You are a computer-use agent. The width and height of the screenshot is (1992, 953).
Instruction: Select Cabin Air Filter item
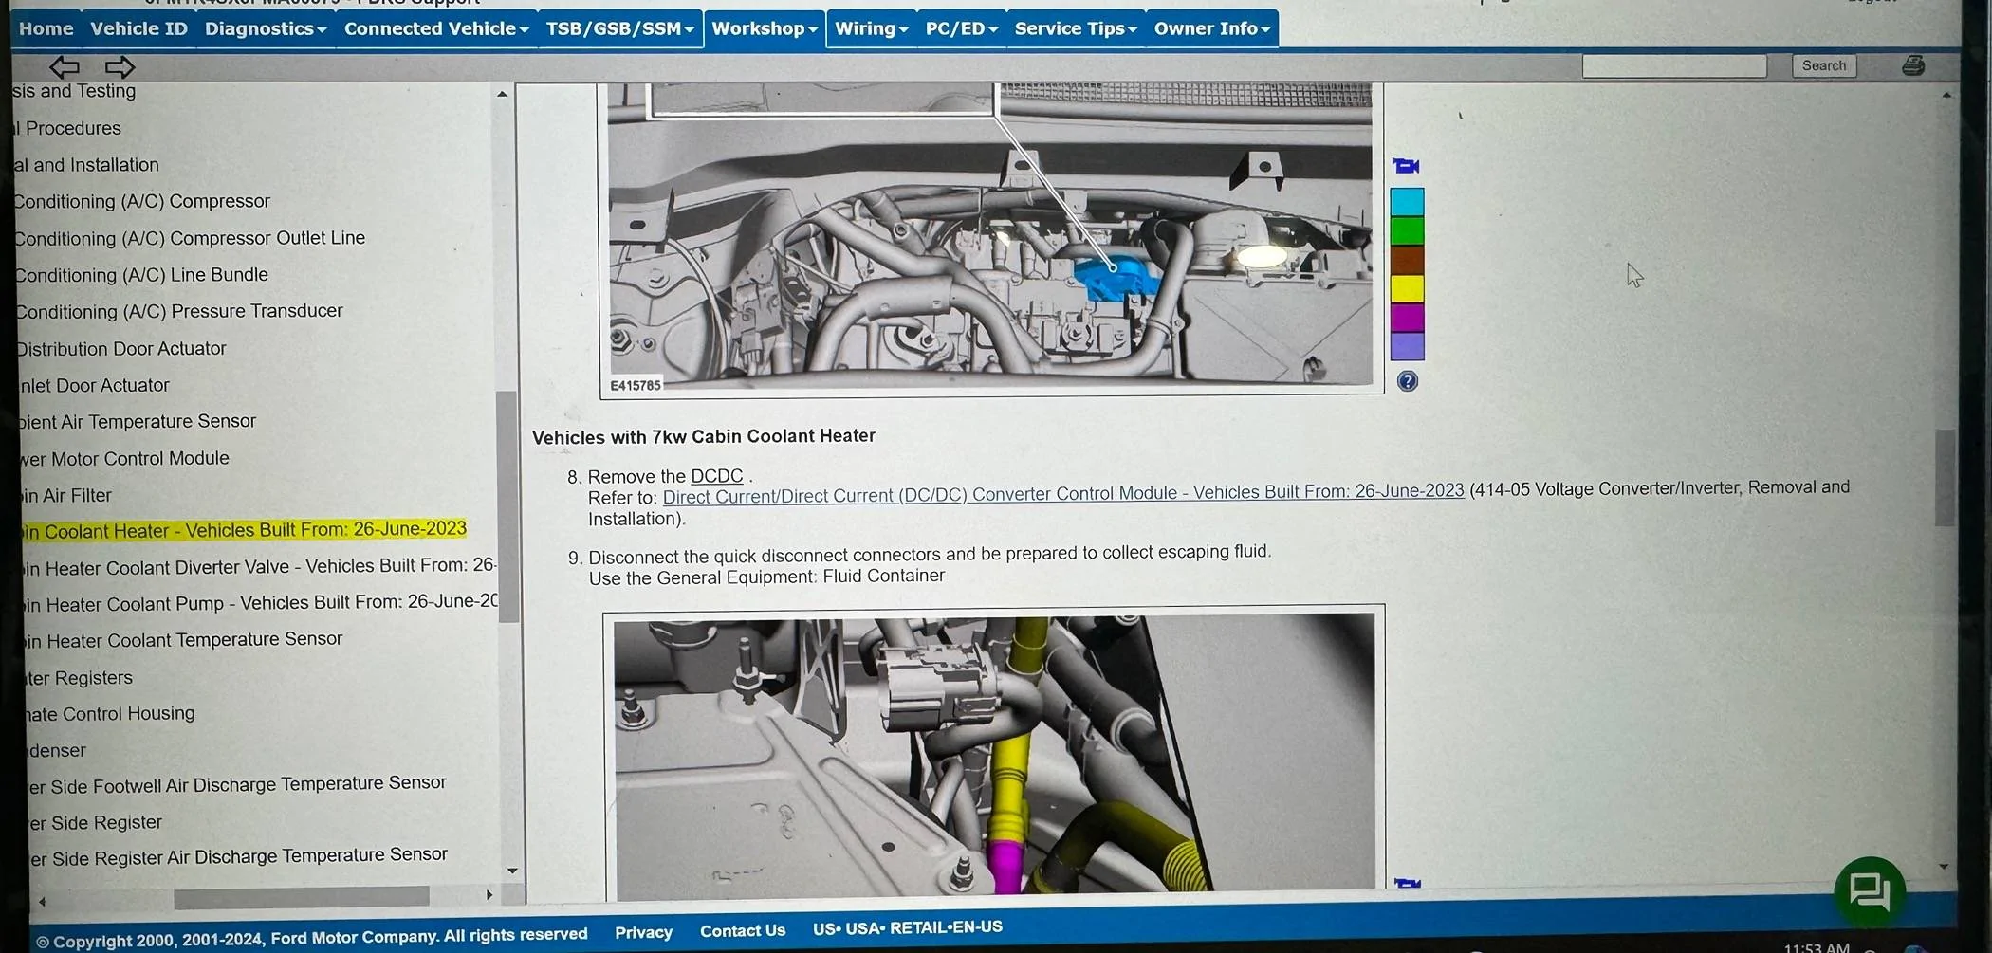[x=65, y=496]
